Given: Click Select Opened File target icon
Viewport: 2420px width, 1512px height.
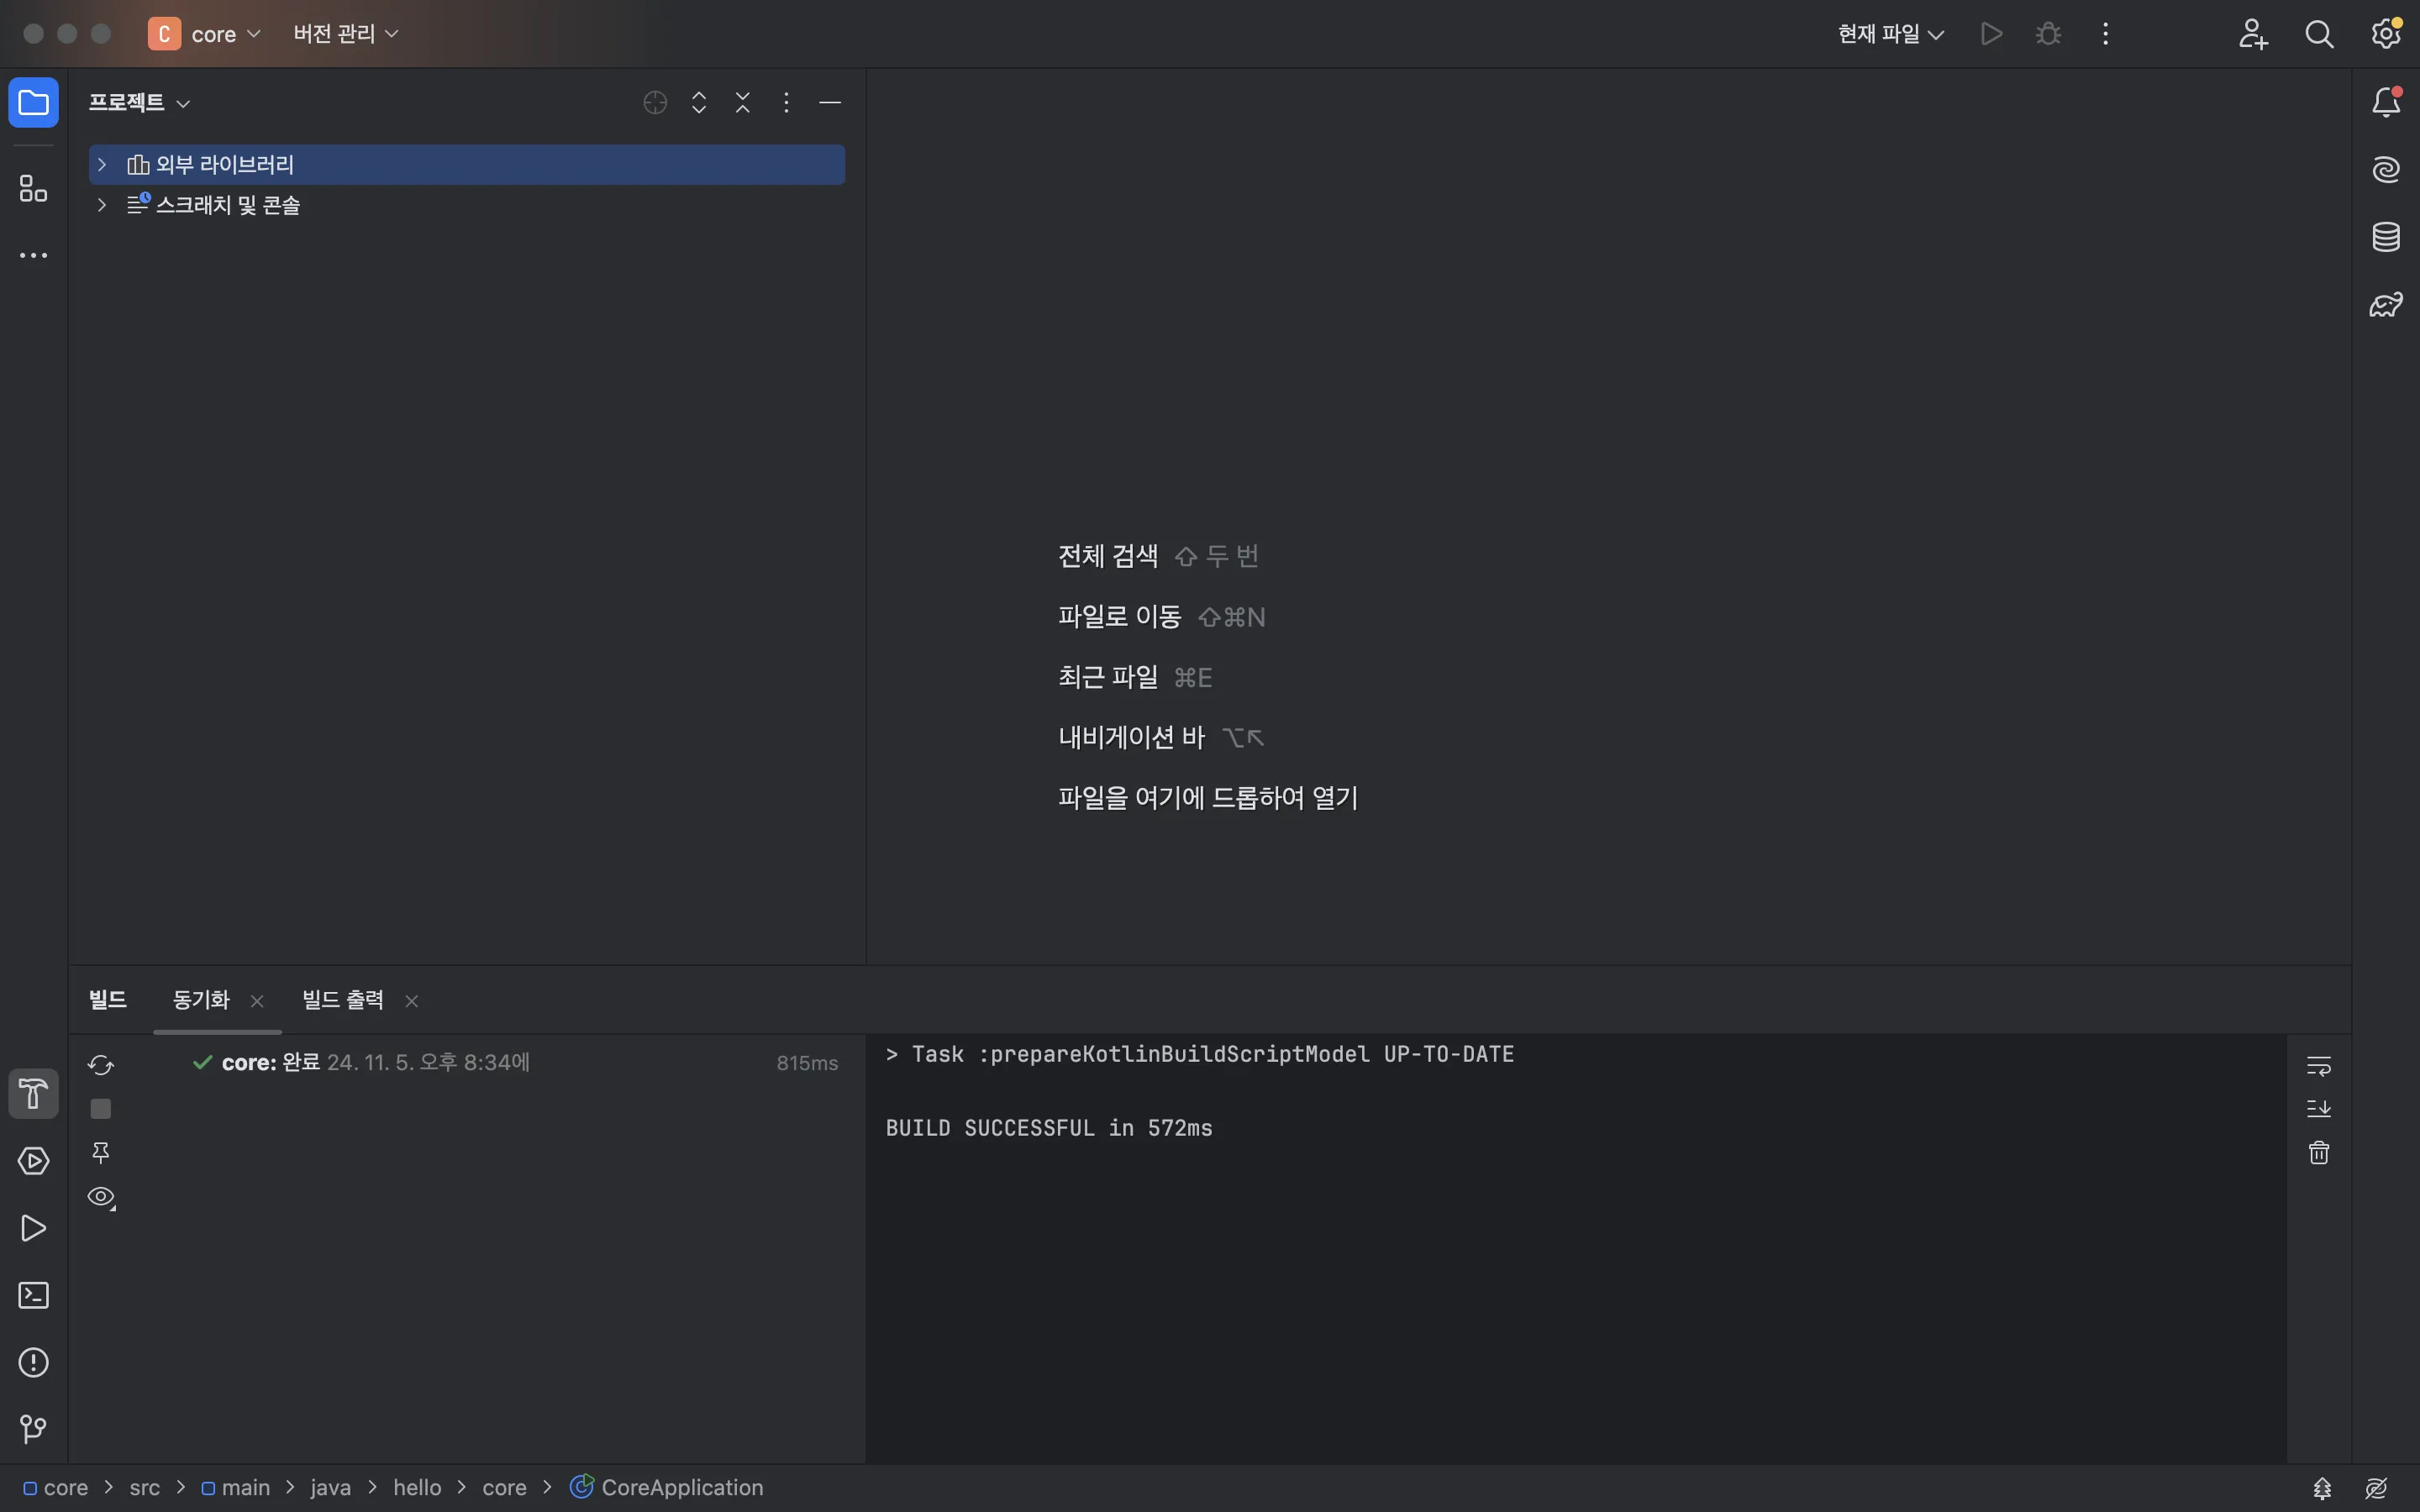Looking at the screenshot, I should click(x=655, y=102).
